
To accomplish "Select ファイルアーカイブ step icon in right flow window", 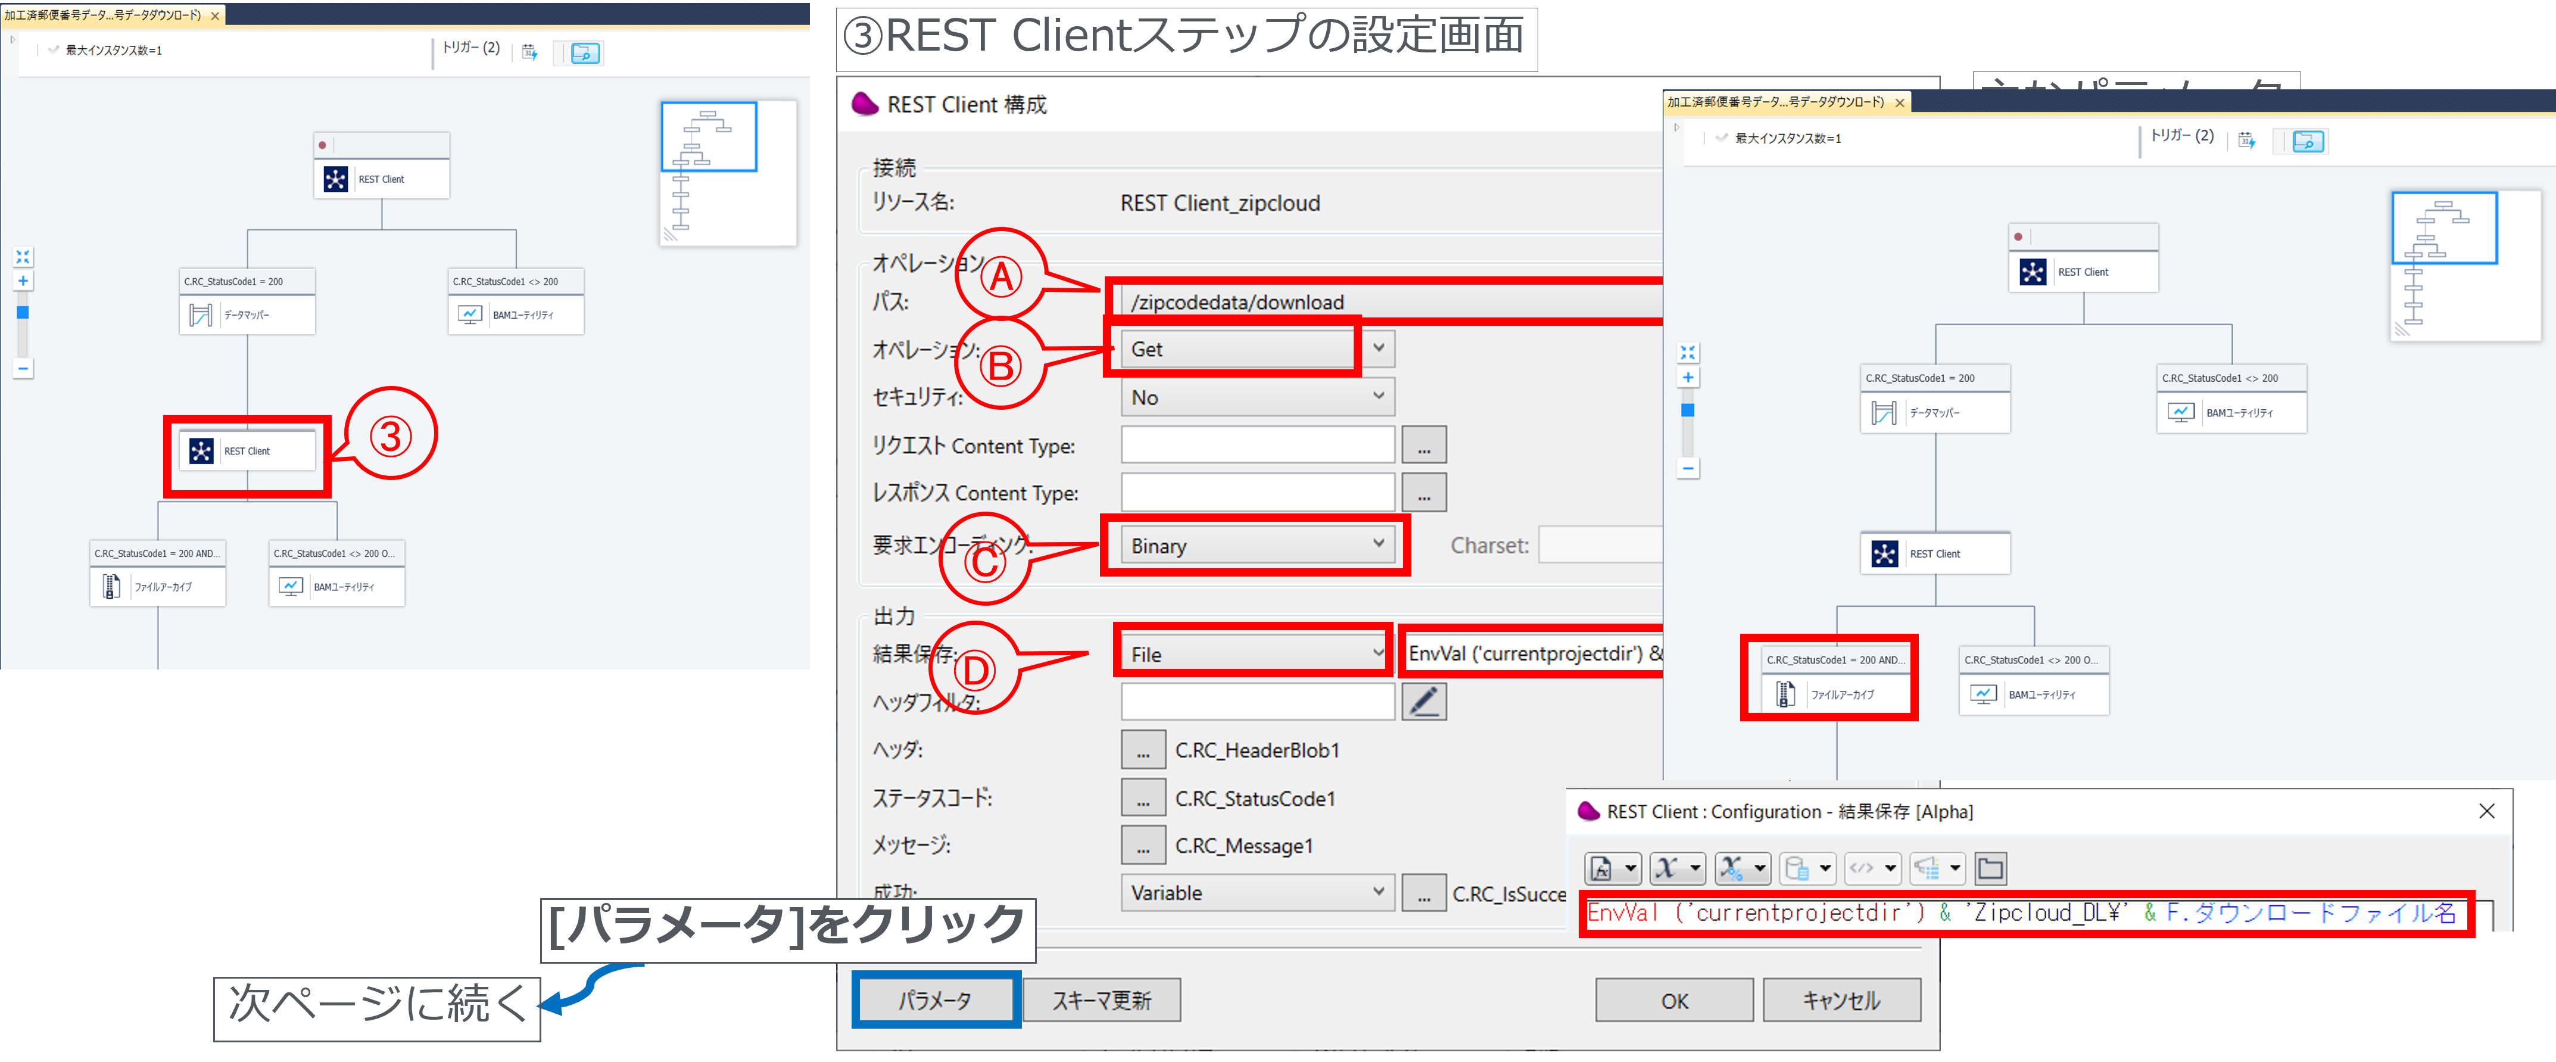I will pyautogui.click(x=1785, y=694).
